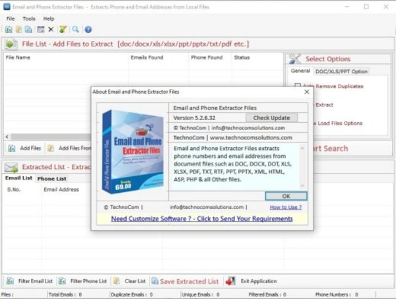
Task: Click the green arrow File List header icon
Action: (11, 44)
